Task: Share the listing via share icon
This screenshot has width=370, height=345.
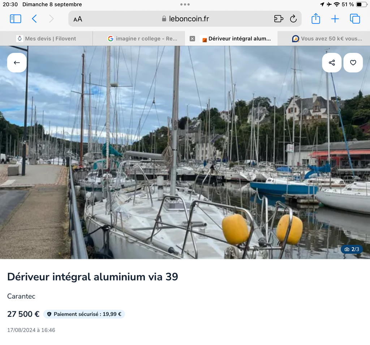Action: [332, 63]
